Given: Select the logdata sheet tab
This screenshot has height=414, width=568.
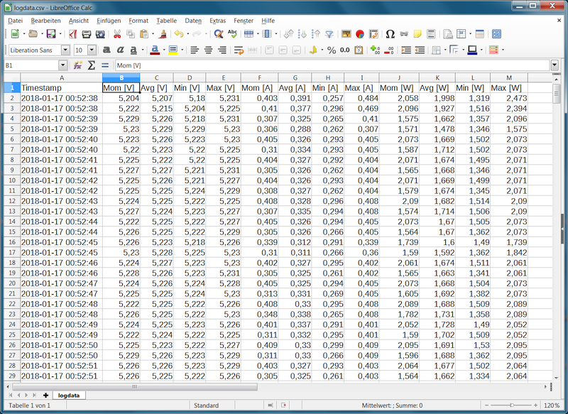Looking at the screenshot, I should click(x=70, y=395).
